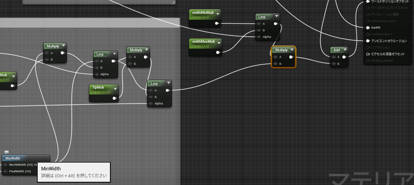Click the アンビエントオクルージョン input pin

click(x=368, y=41)
